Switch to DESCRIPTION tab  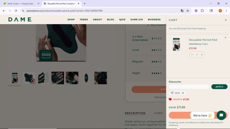tap(135, 113)
